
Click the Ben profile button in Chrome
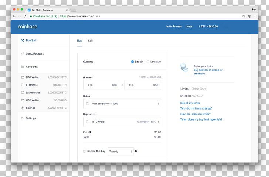254,10
